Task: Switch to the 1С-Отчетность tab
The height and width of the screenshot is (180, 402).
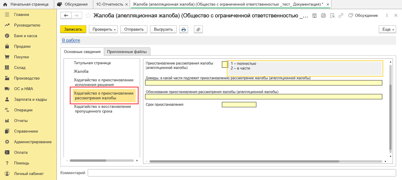Action: click(109, 4)
